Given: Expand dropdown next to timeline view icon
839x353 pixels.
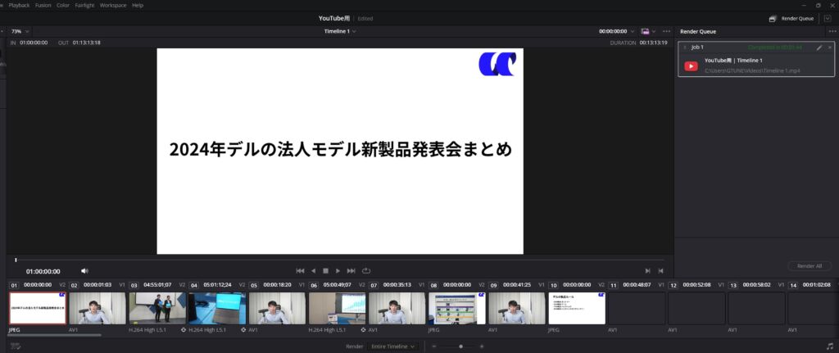Looking at the screenshot, I should 654,32.
